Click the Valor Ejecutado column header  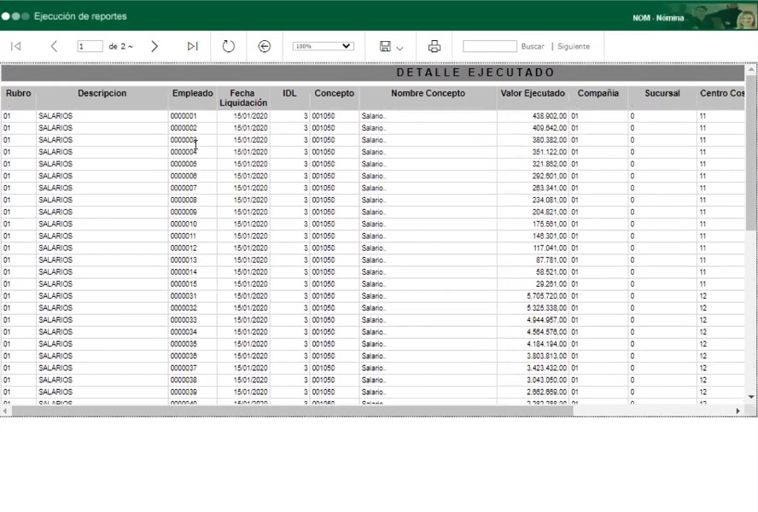coord(533,93)
